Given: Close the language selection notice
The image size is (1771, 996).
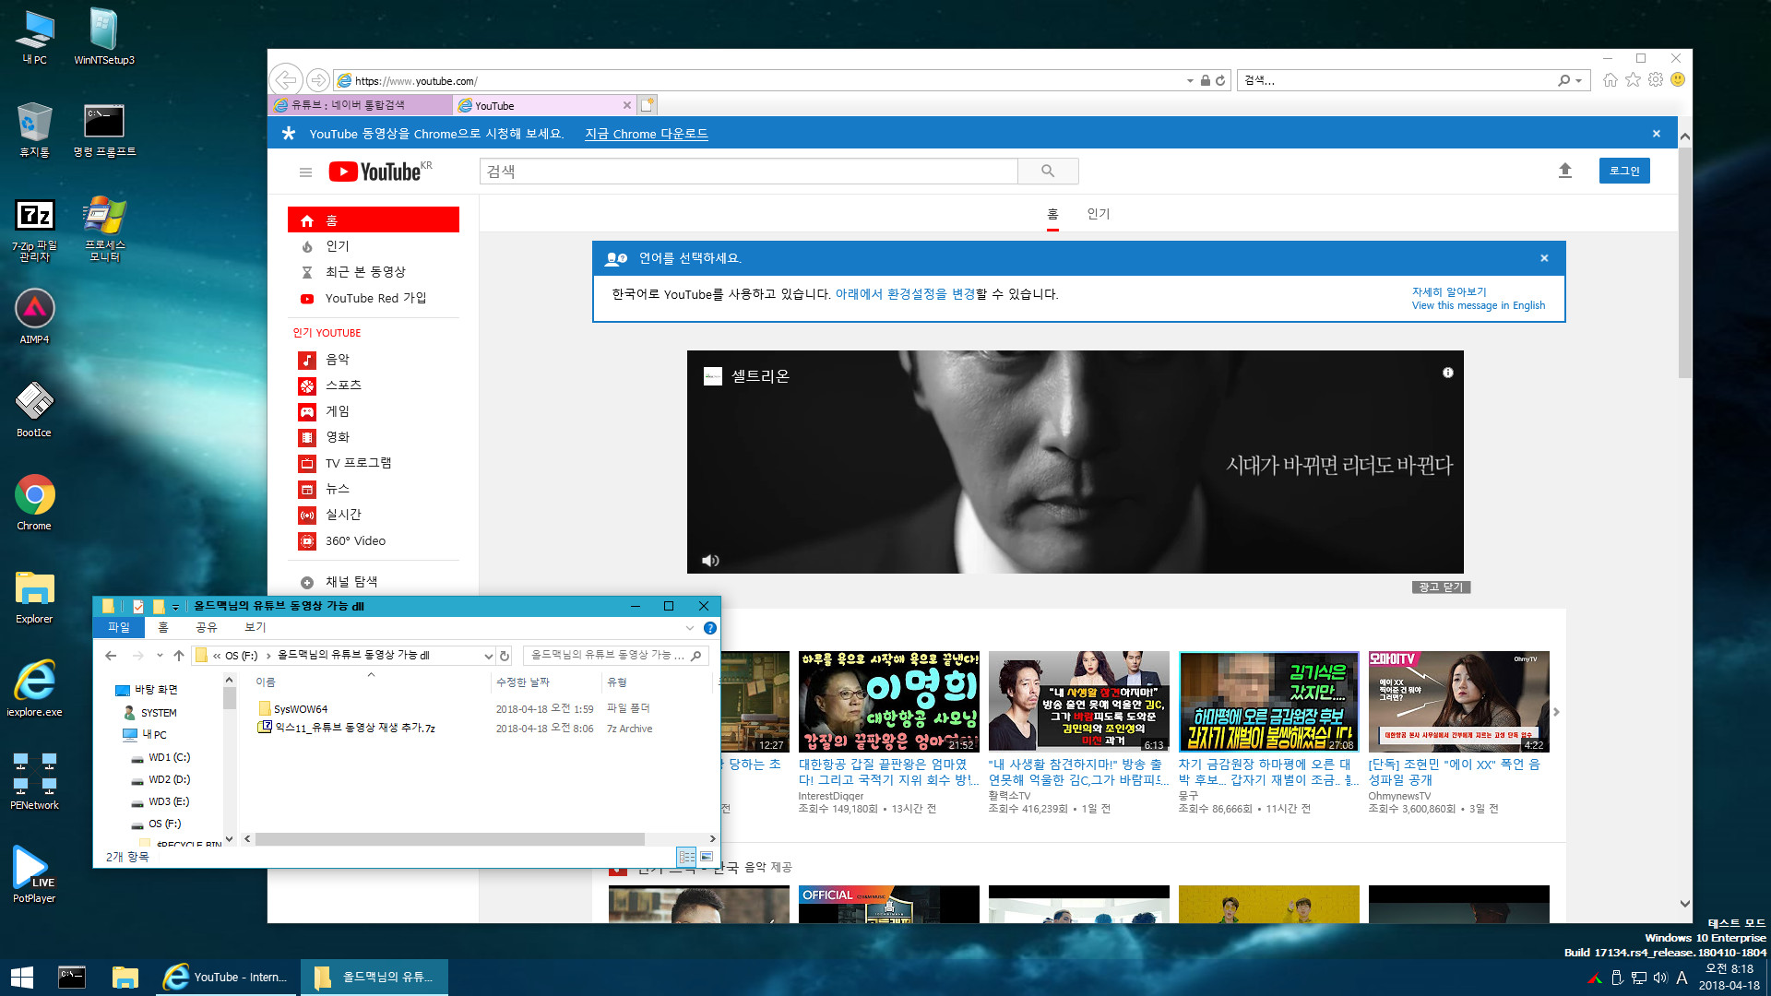Looking at the screenshot, I should pos(1544,258).
